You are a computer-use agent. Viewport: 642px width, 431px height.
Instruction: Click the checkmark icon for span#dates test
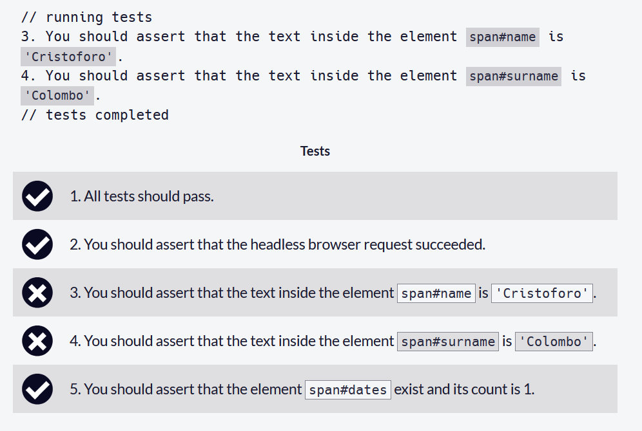pos(37,389)
